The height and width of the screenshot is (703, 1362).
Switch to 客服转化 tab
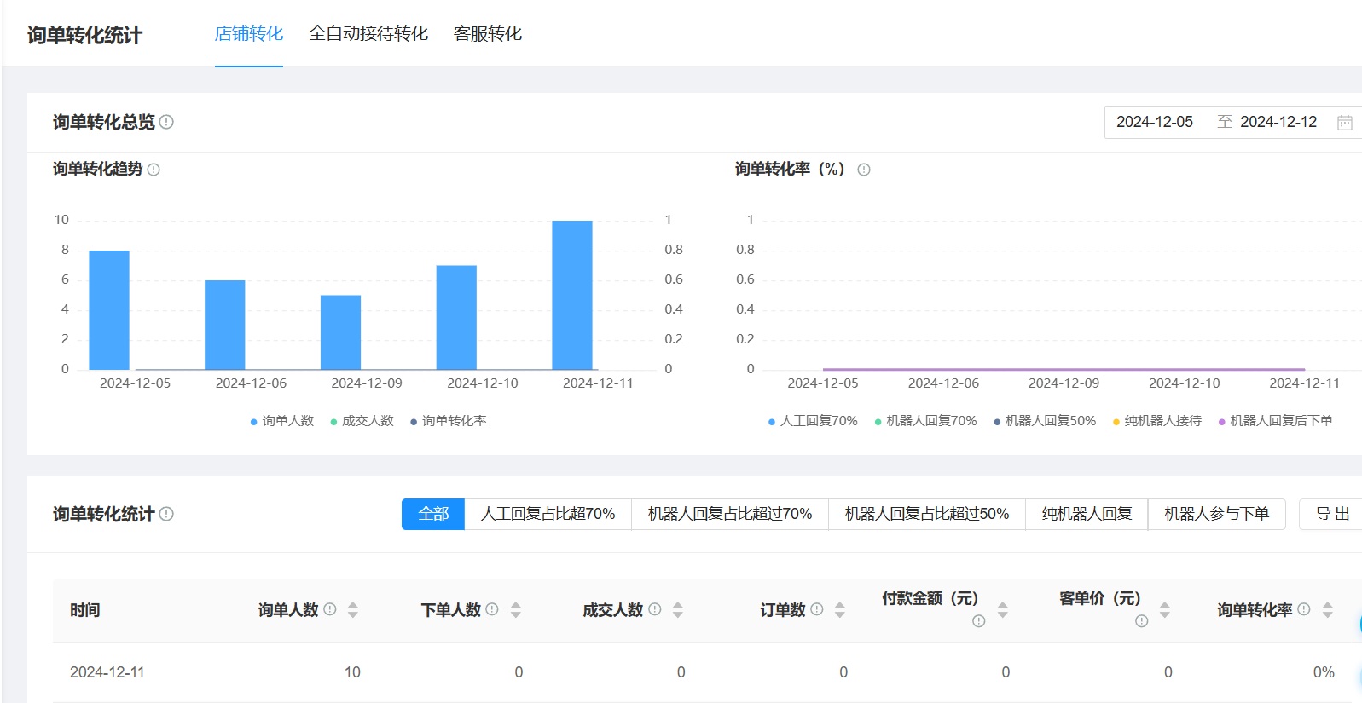488,33
